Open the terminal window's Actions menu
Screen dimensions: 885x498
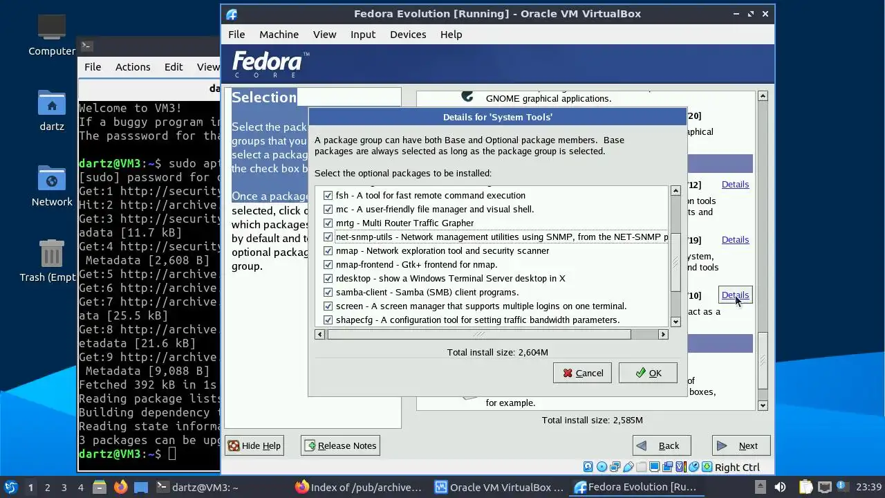133,66
